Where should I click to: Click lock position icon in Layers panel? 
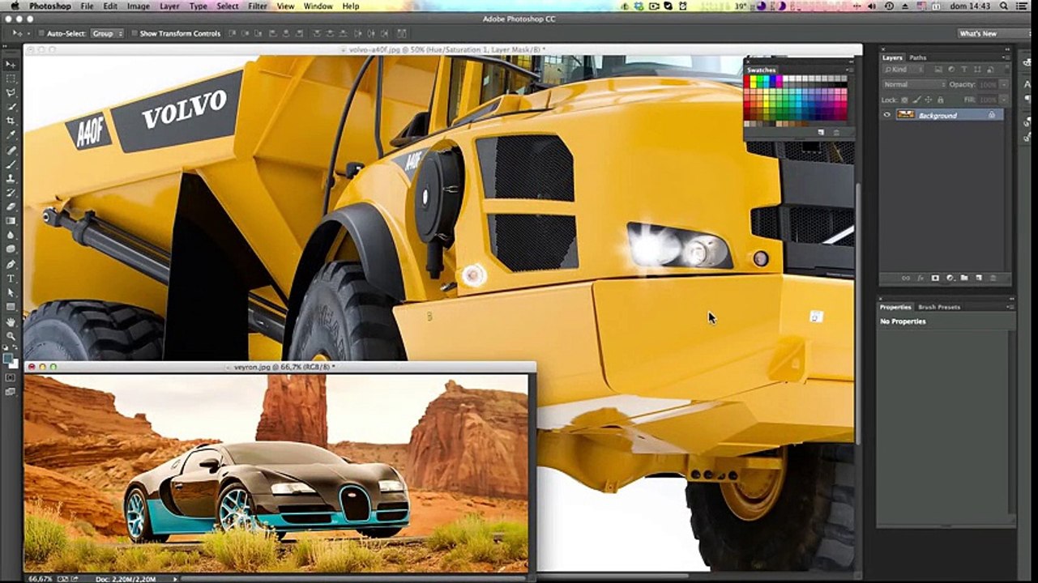click(928, 100)
